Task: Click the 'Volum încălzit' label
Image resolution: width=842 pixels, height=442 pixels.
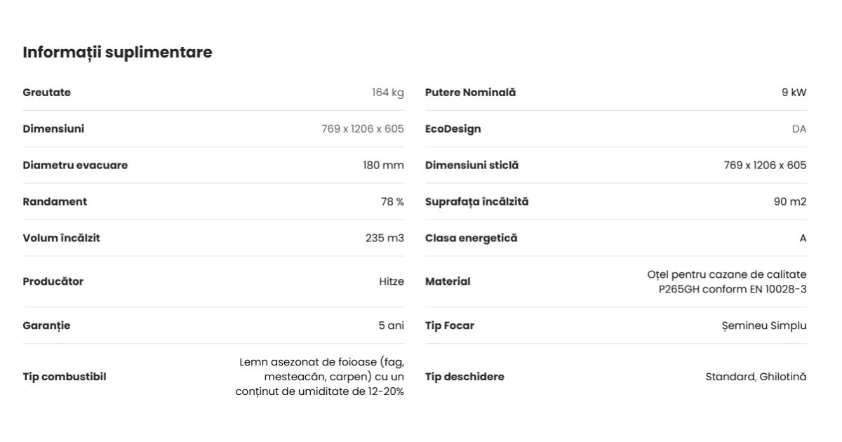Action: click(x=61, y=239)
